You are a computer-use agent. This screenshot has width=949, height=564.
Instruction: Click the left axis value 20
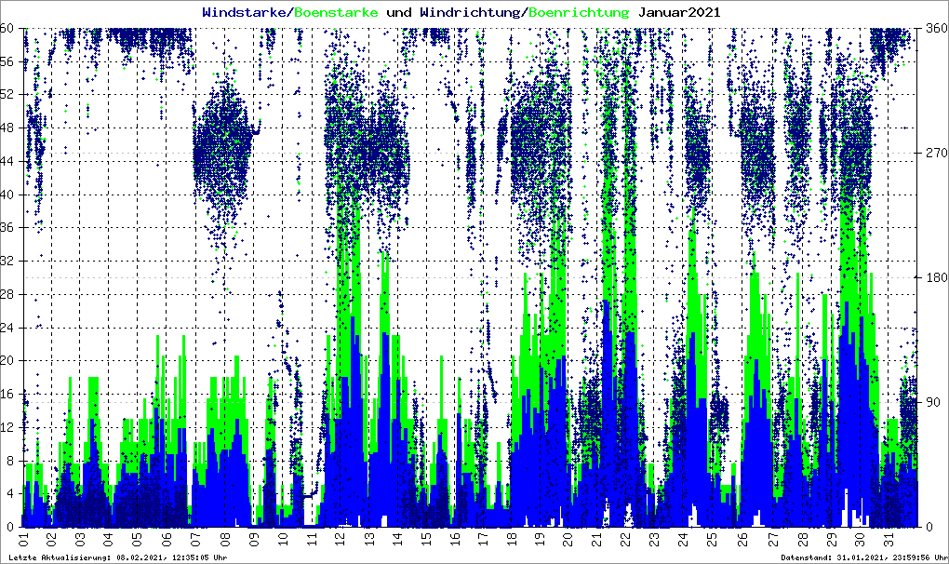(x=7, y=360)
